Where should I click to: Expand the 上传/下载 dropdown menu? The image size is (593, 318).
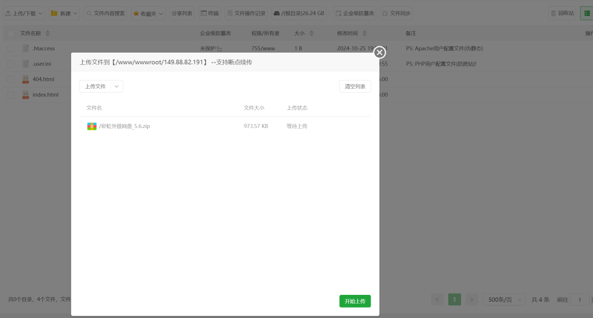[23, 13]
